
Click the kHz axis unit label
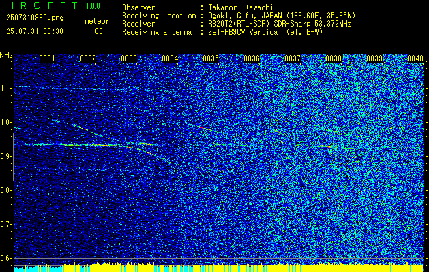6,55
